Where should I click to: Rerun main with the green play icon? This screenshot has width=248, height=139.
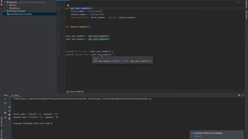click(5, 99)
